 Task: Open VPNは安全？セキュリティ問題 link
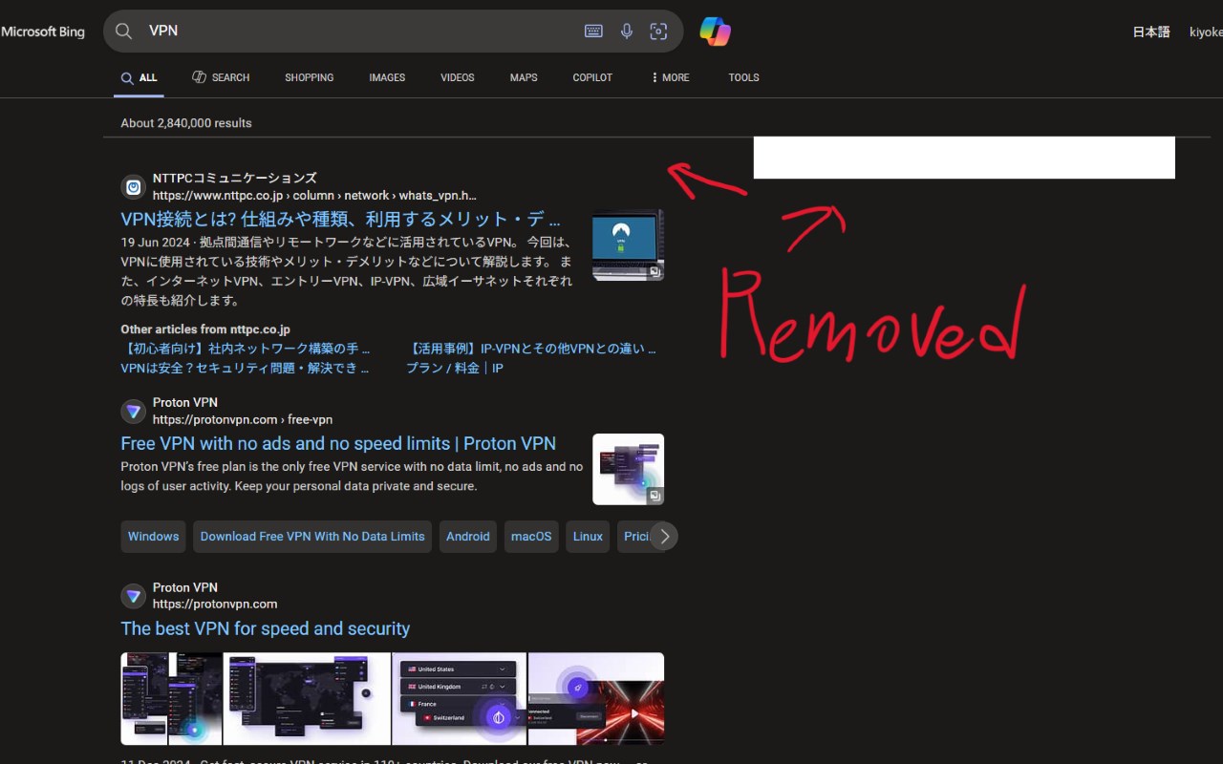246,368
